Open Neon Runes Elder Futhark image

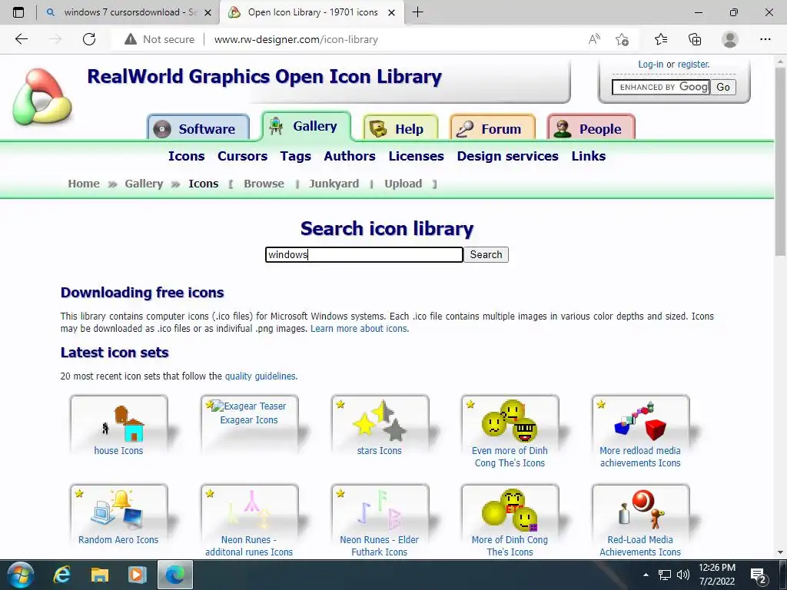point(380,510)
